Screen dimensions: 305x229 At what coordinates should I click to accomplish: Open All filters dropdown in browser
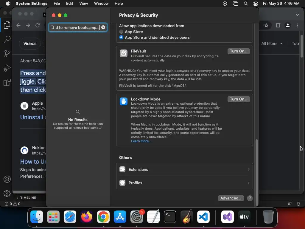(x=272, y=44)
